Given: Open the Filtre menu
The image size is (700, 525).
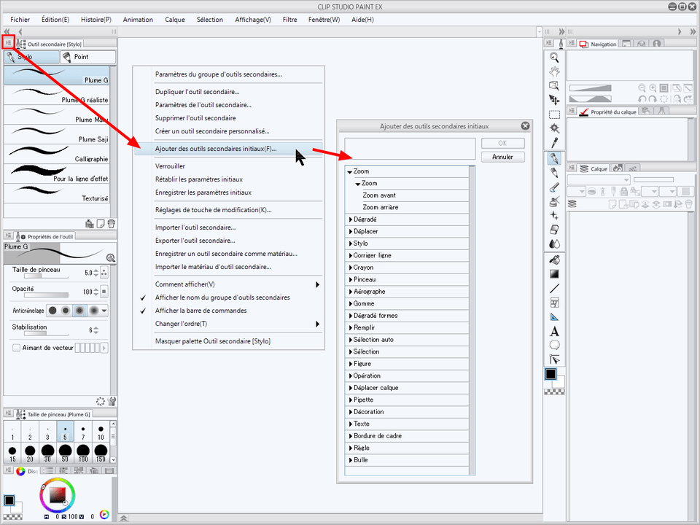Looking at the screenshot, I should [289, 20].
